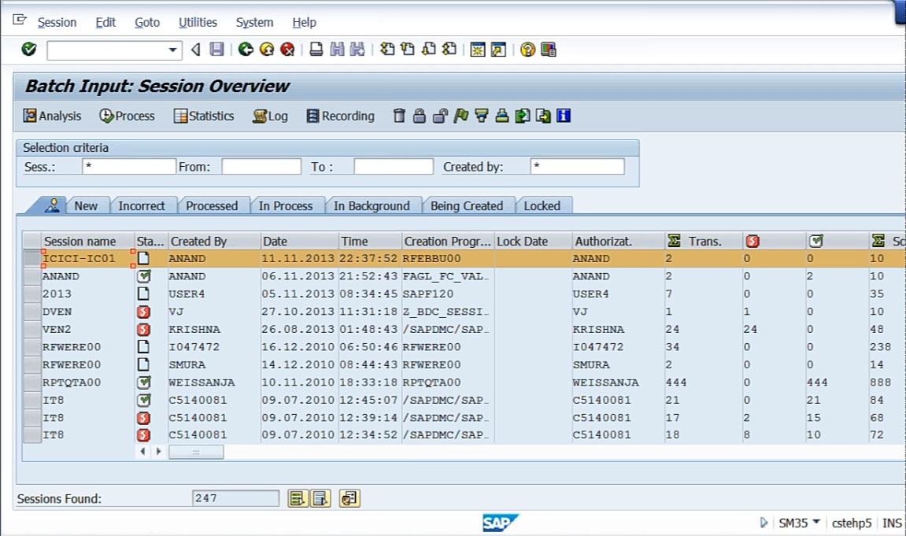The image size is (906, 536).
Task: Click the Import session icon
Action: [x=543, y=116]
